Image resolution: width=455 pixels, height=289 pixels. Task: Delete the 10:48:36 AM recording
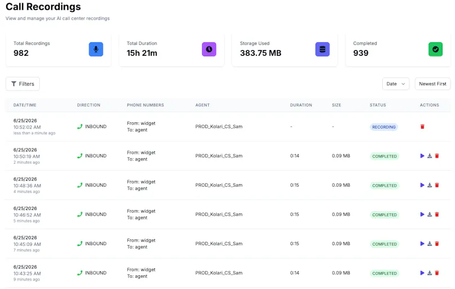(x=437, y=185)
